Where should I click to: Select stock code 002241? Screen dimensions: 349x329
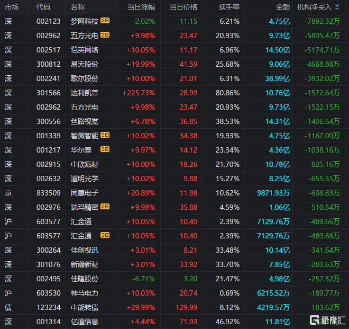point(48,78)
